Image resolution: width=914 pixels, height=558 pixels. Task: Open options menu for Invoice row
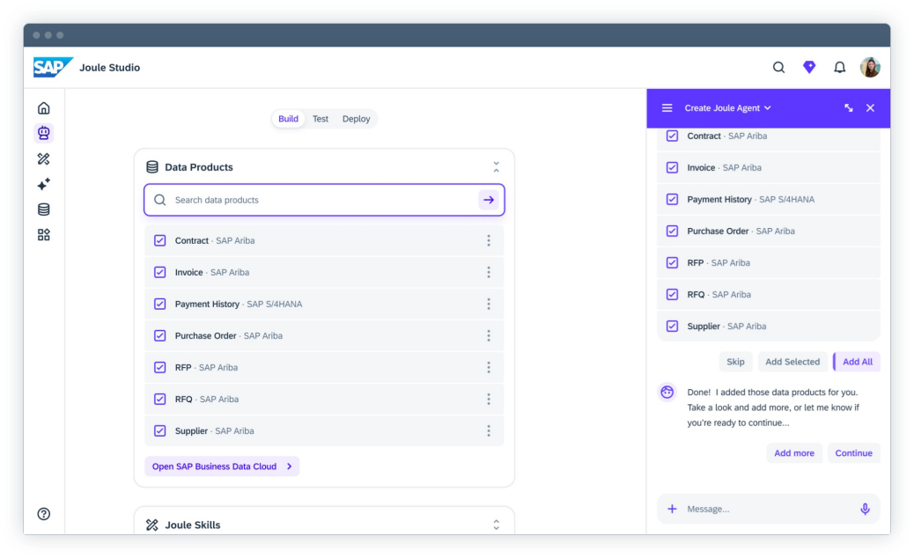coord(489,272)
